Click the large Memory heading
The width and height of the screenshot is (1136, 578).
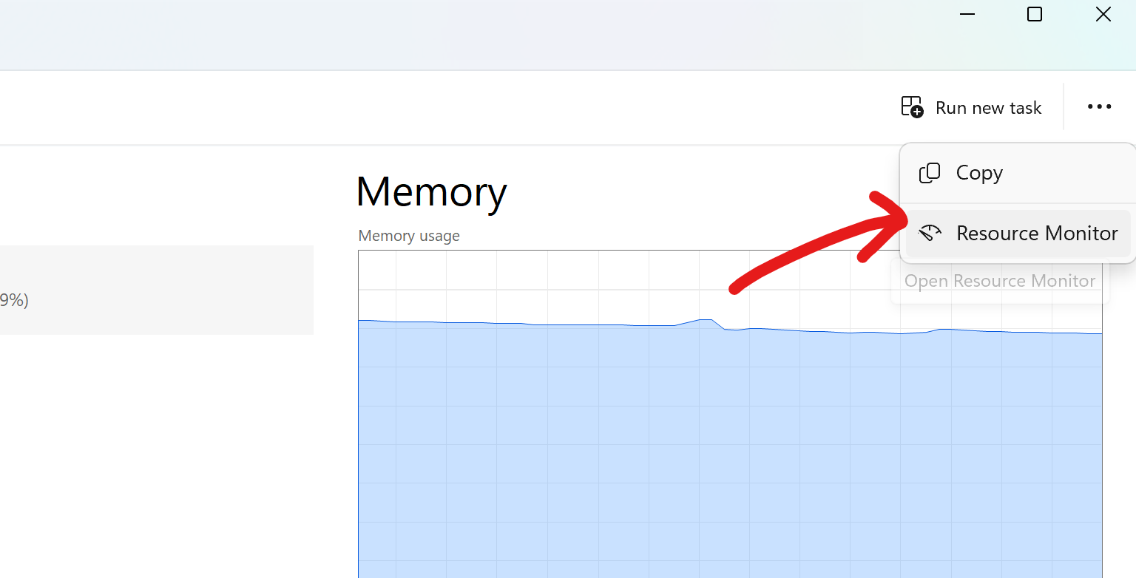click(431, 191)
